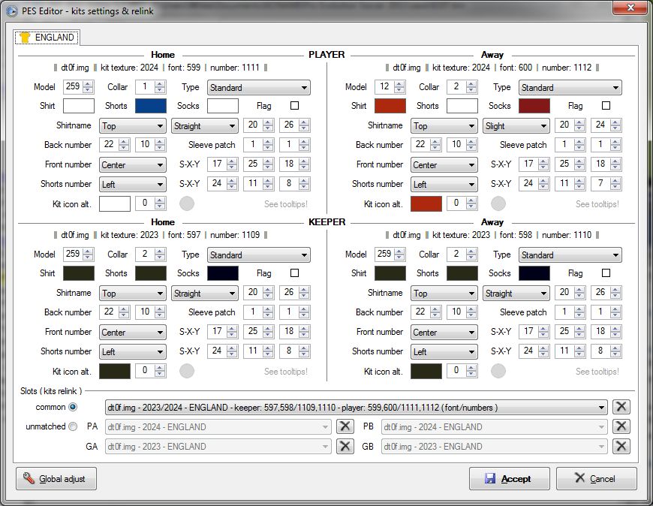Click the gray circle beside Keeper Away kit icon
The height and width of the screenshot is (506, 653).
tap(498, 371)
